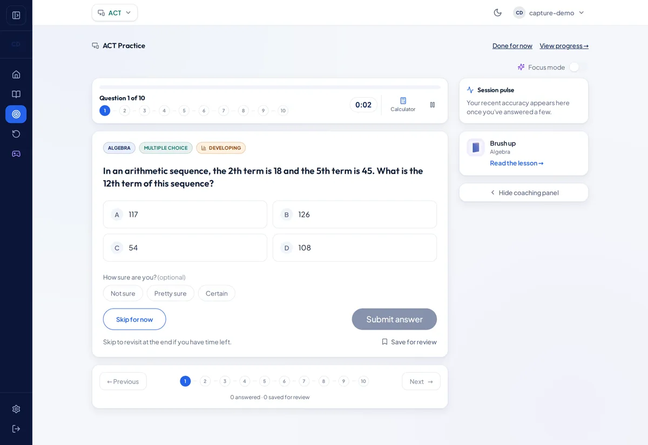Jump to question 3 in the top tracker
Image resolution: width=648 pixels, height=445 pixels.
click(144, 111)
